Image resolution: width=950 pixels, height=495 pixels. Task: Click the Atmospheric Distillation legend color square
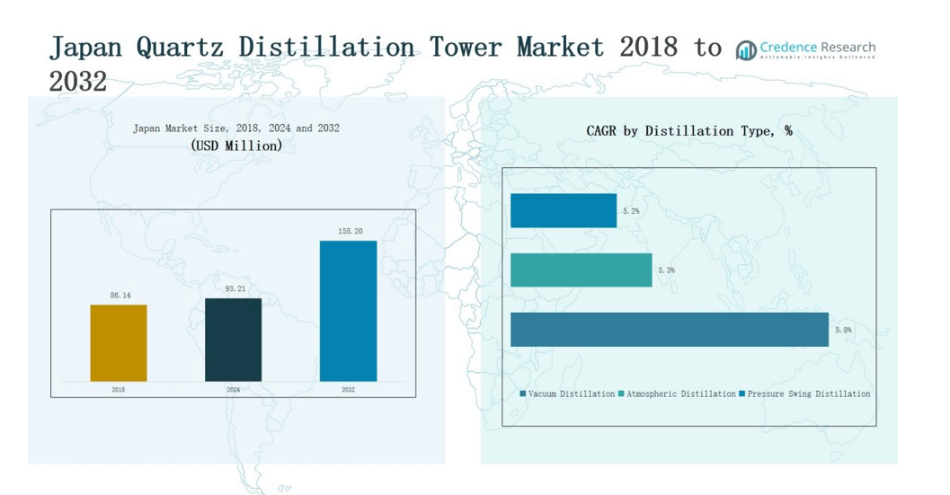pyautogui.click(x=621, y=394)
